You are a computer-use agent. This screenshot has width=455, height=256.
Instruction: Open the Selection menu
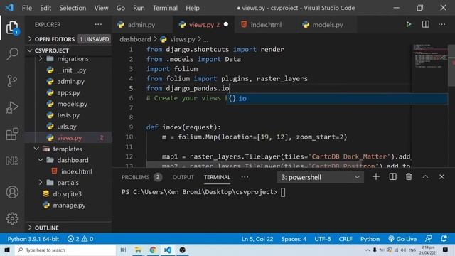pyautogui.click(x=73, y=8)
